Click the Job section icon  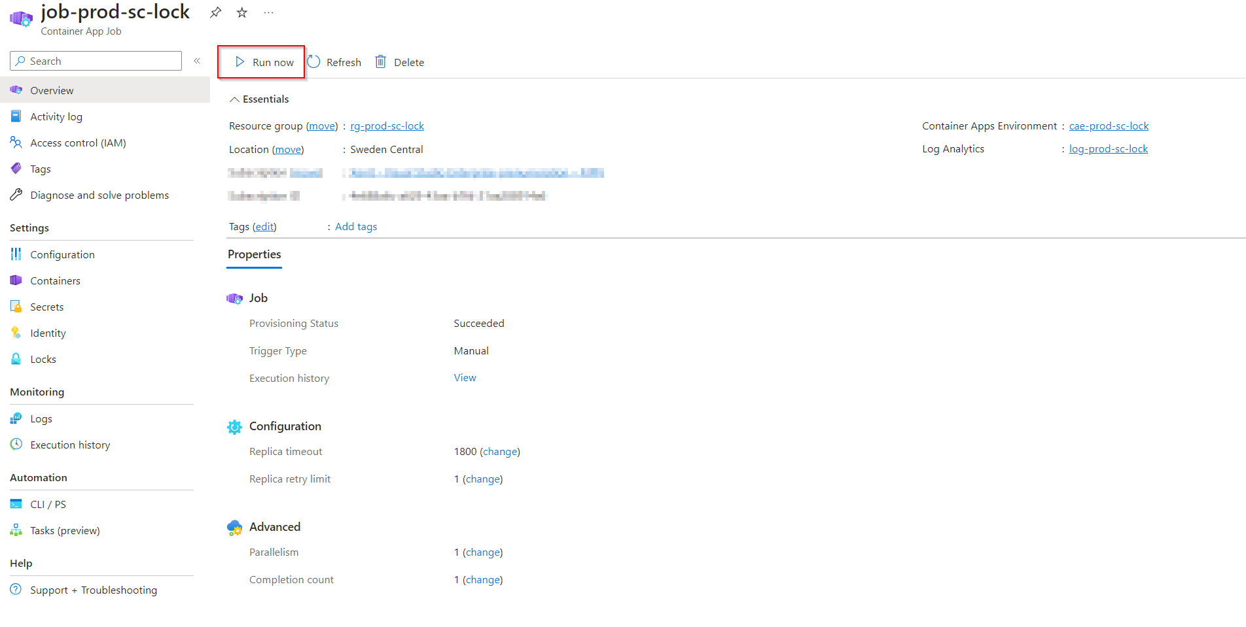point(234,298)
